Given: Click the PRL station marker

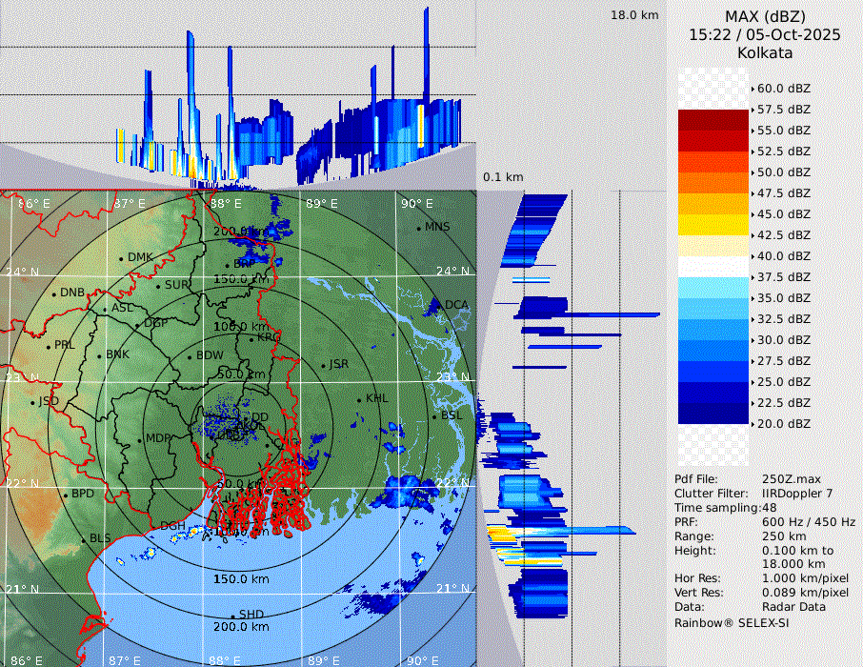Looking at the screenshot, I should 48,346.
